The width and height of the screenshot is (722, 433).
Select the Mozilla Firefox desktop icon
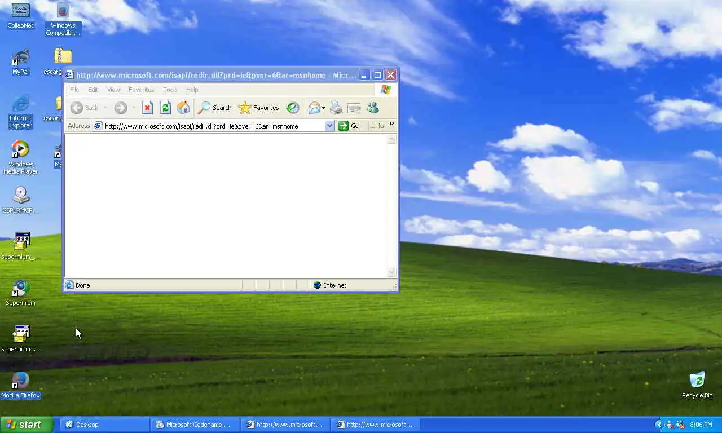20,386
